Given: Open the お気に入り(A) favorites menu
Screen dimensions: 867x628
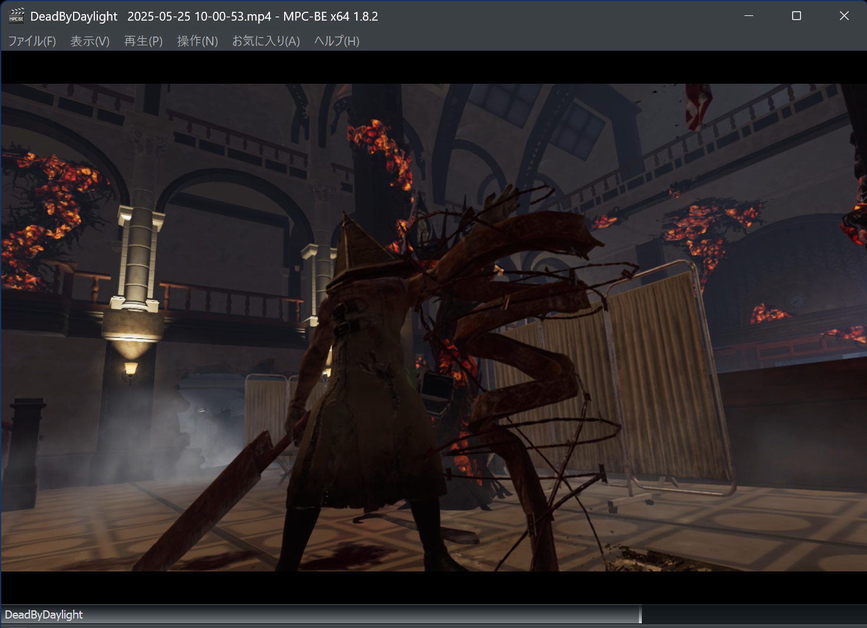Looking at the screenshot, I should pos(265,41).
